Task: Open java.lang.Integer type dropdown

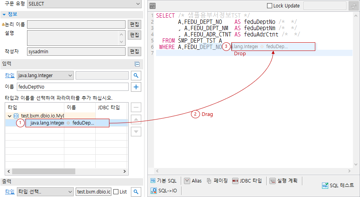Action: 45,76
